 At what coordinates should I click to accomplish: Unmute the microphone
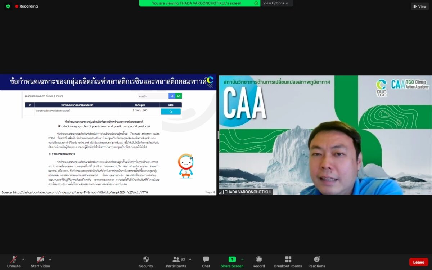[x=14, y=260]
